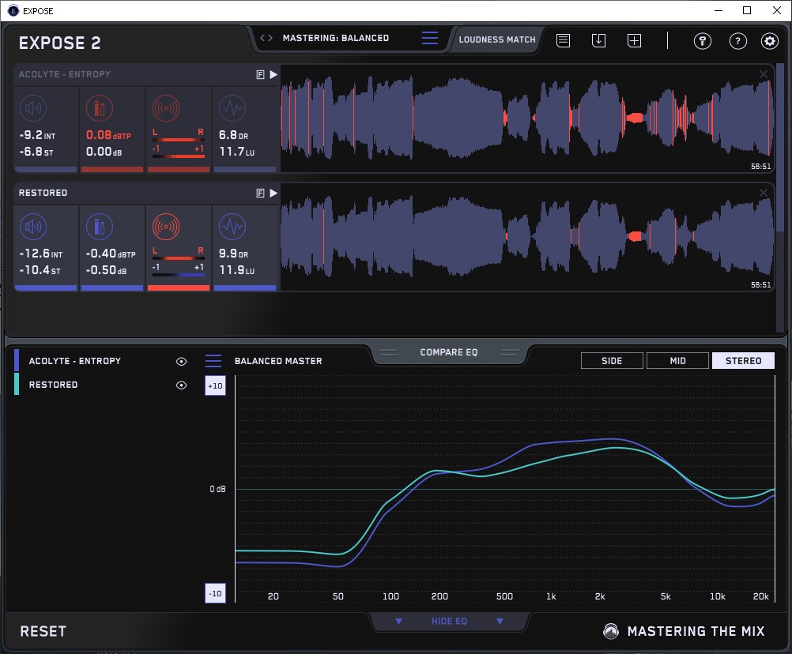Image resolution: width=792 pixels, height=654 pixels.
Task: Switch to the Mid EQ view
Action: coord(677,361)
